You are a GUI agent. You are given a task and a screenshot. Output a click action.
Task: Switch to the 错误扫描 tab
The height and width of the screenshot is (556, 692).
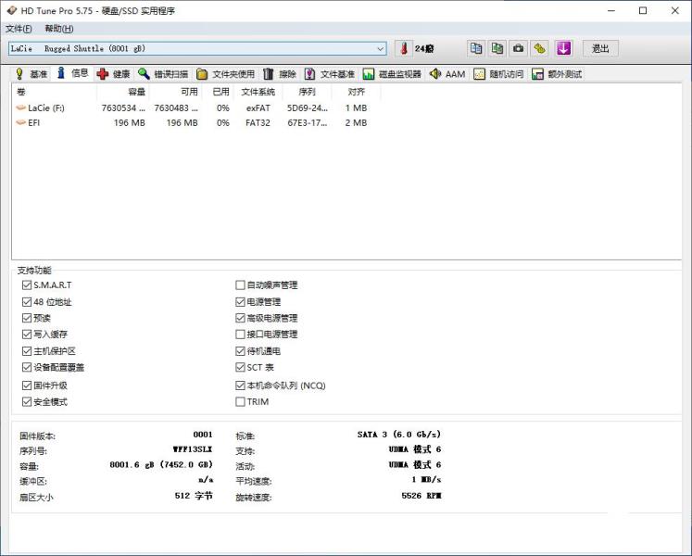163,74
